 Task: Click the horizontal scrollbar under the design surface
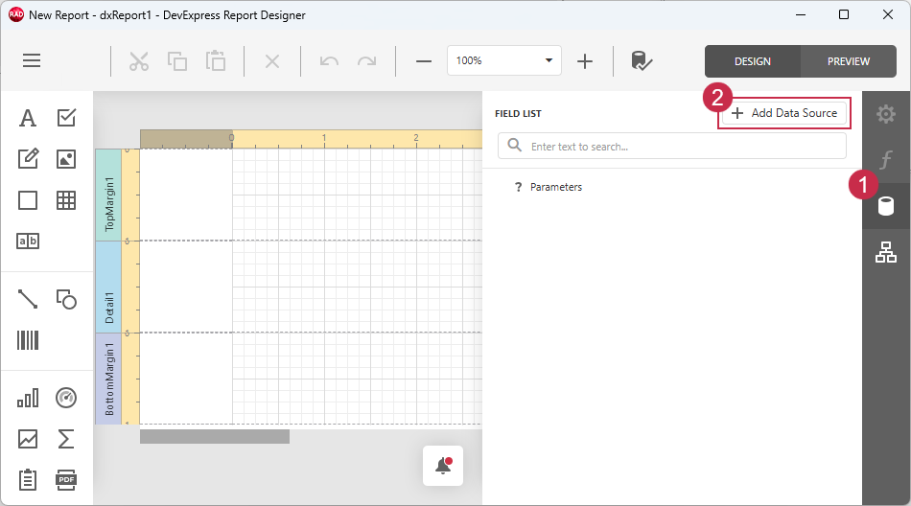[215, 436]
